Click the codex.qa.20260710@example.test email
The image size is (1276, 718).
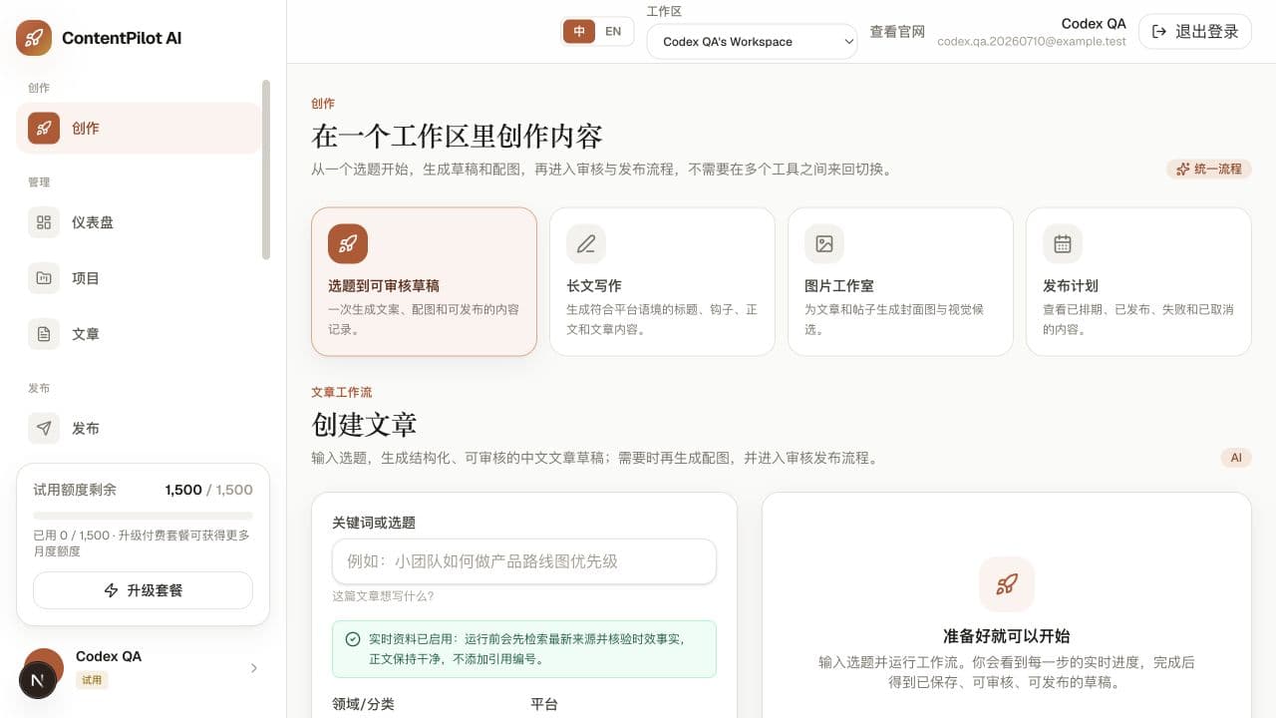point(1032,42)
